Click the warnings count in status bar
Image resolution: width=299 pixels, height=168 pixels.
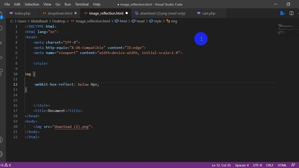(x=8, y=165)
